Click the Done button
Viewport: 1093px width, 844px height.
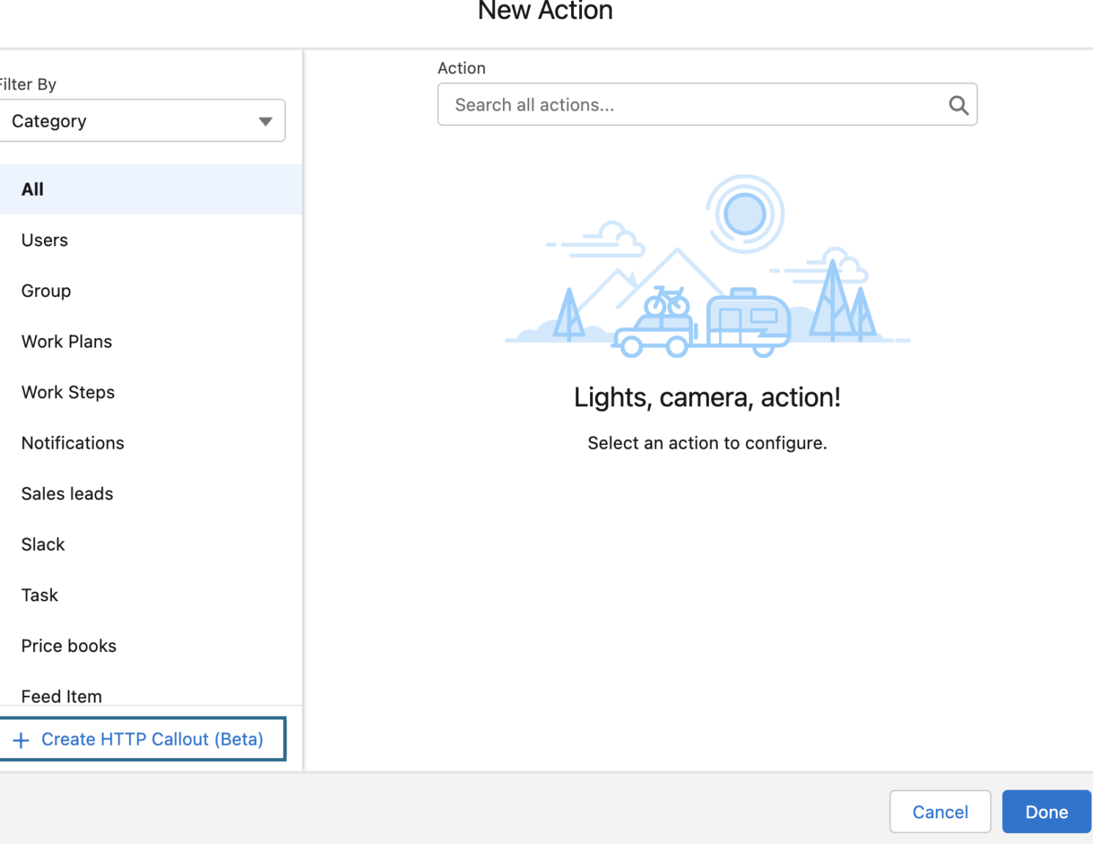pyautogui.click(x=1046, y=812)
